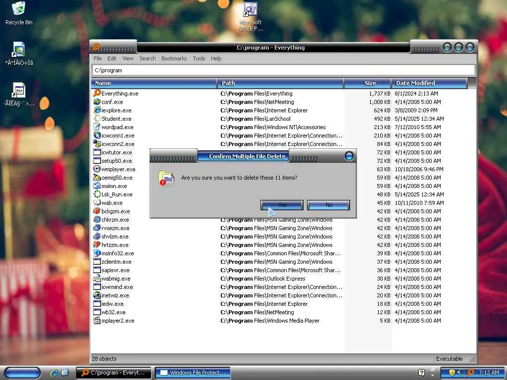Screen dimensions: 507x380
Task: Select the msimn.exe icon
Action: (x=97, y=186)
